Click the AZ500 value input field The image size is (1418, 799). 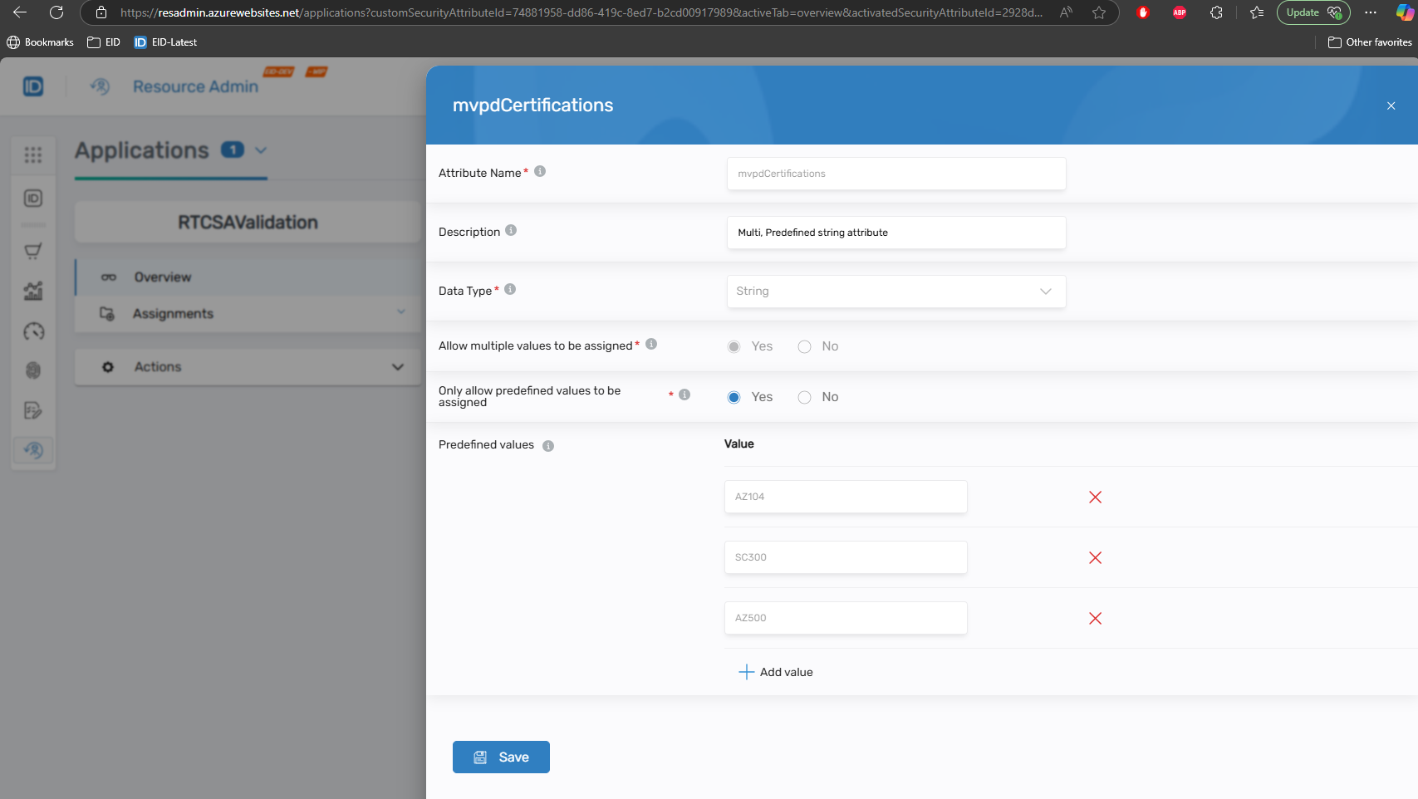coord(845,618)
